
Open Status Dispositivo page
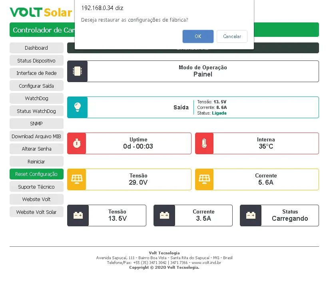tap(36, 60)
